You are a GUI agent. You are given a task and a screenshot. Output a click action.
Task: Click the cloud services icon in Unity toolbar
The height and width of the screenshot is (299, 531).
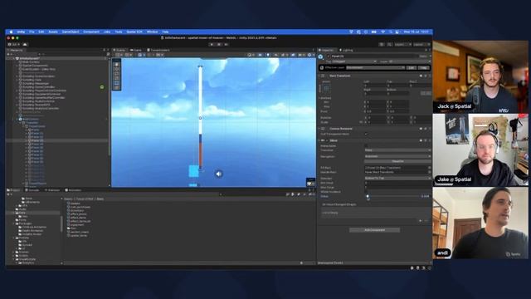[25, 44]
